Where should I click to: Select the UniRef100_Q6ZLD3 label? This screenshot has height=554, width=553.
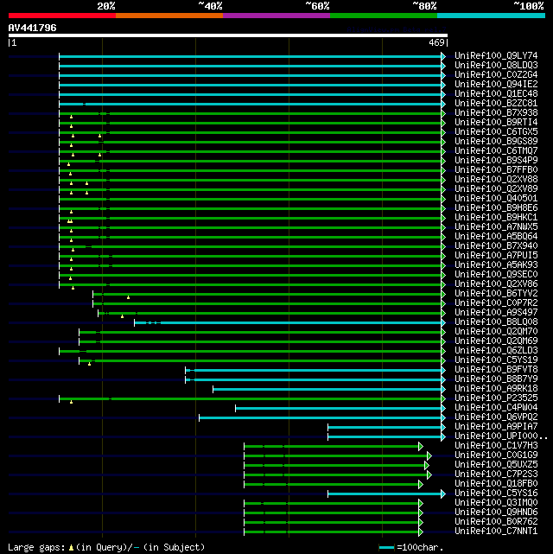point(496,351)
